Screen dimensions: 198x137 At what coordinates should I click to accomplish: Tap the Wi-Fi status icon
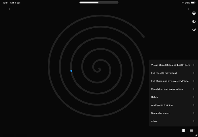coord(183,3)
